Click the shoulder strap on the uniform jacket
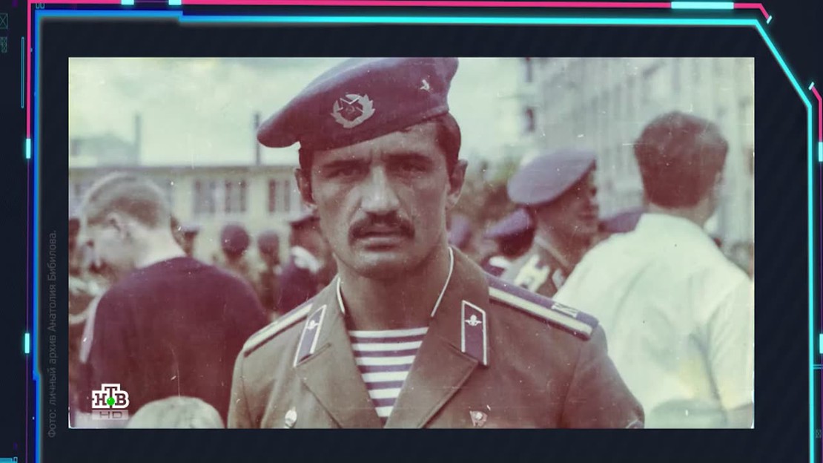 543,303
